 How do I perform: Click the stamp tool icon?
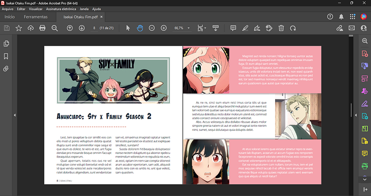269,28
